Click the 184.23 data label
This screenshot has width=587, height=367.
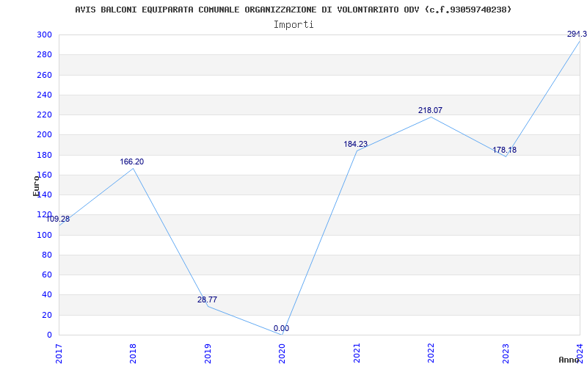pos(356,144)
